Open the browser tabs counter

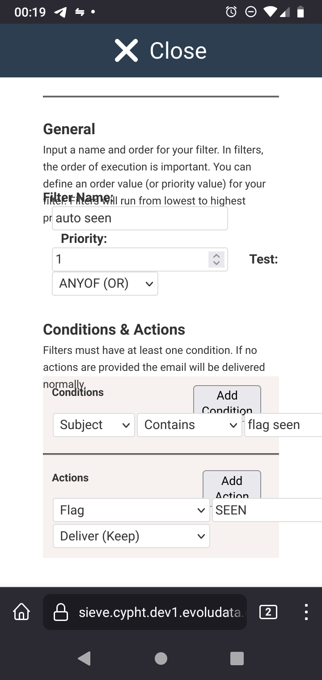[268, 612]
